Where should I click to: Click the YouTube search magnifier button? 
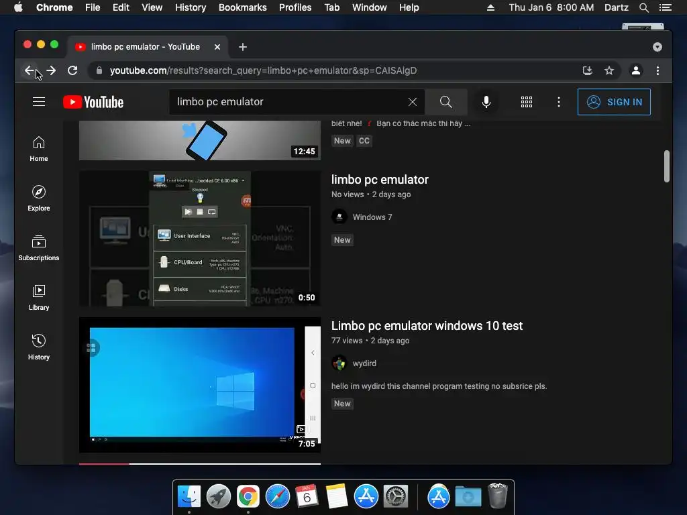pyautogui.click(x=446, y=102)
